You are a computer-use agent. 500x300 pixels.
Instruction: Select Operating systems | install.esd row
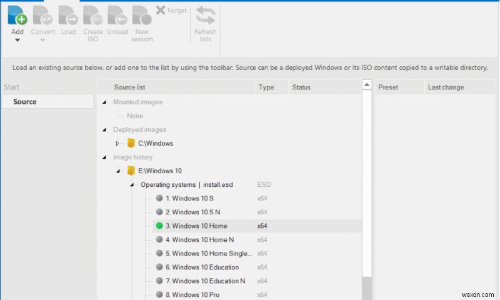tap(186, 184)
